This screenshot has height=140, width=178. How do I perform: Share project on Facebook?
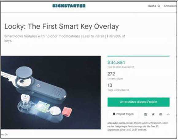pos(146,114)
